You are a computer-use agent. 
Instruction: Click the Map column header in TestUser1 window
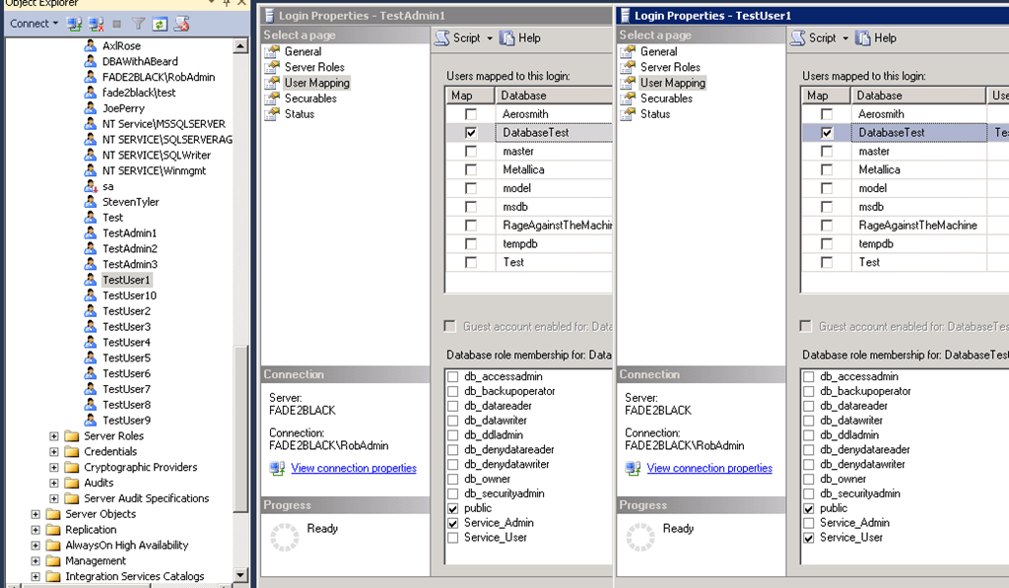pos(826,96)
